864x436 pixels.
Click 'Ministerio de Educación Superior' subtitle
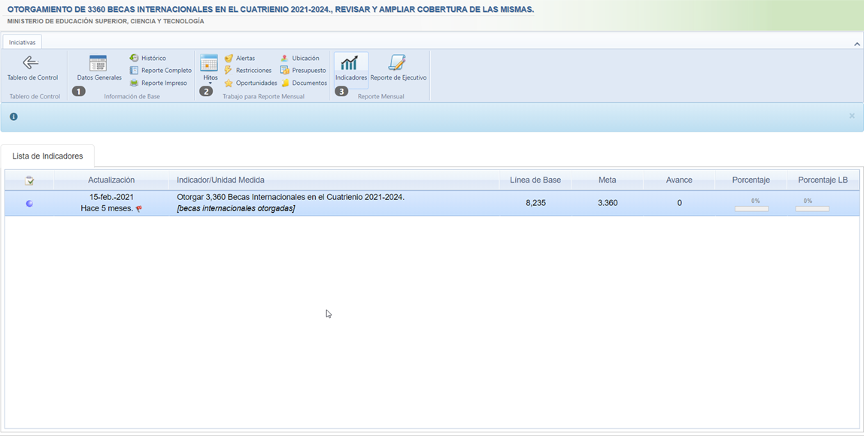(x=106, y=22)
